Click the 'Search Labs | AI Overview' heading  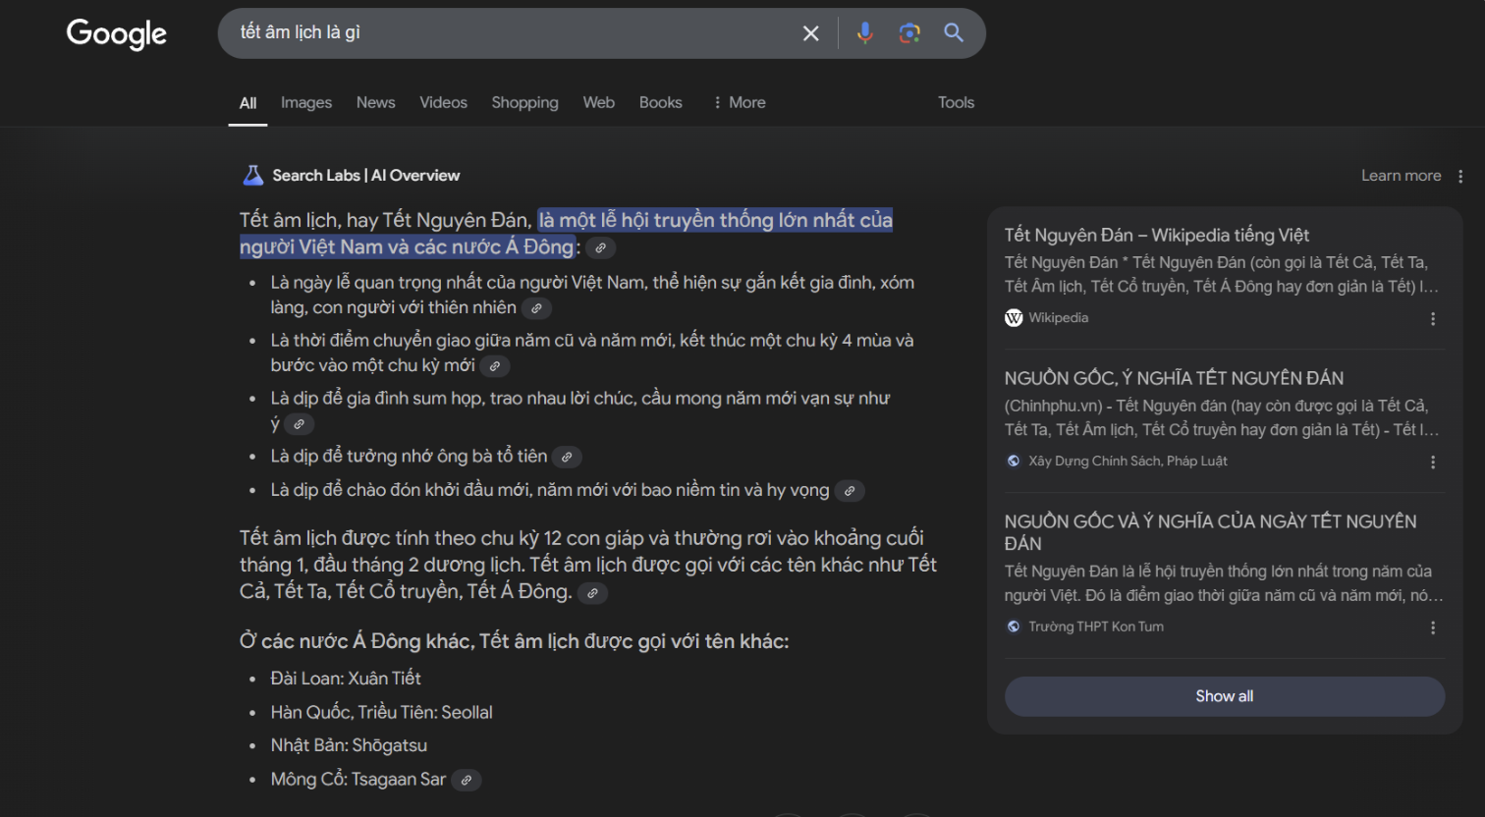[x=365, y=176]
